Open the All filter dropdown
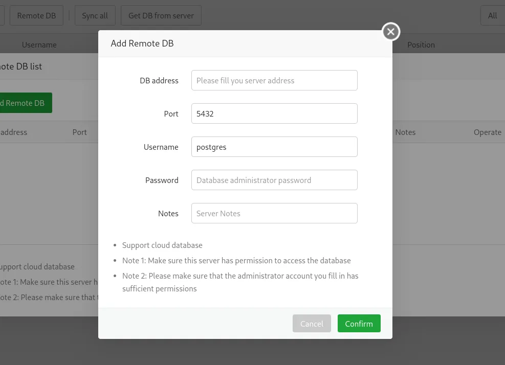Image resolution: width=505 pixels, height=365 pixels. [492, 15]
